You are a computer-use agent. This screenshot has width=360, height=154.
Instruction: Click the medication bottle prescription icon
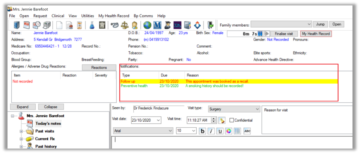[79, 25]
